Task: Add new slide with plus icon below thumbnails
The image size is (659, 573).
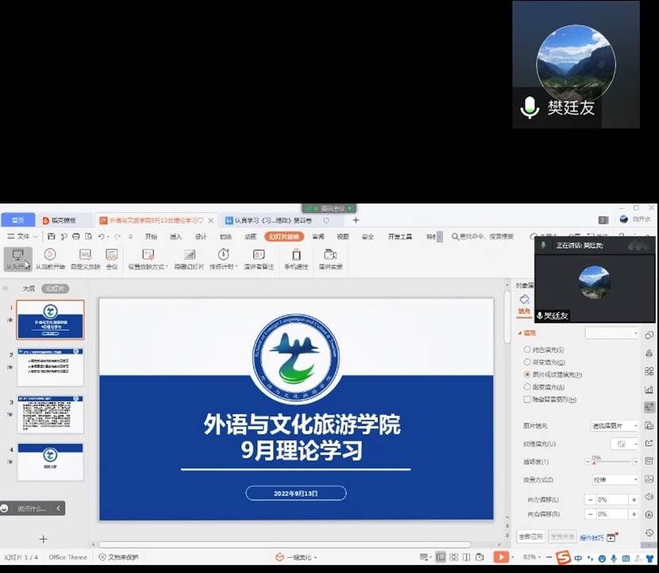Action: coord(44,540)
